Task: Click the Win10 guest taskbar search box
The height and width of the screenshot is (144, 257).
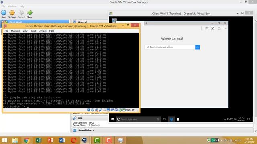Action: coord(138,119)
